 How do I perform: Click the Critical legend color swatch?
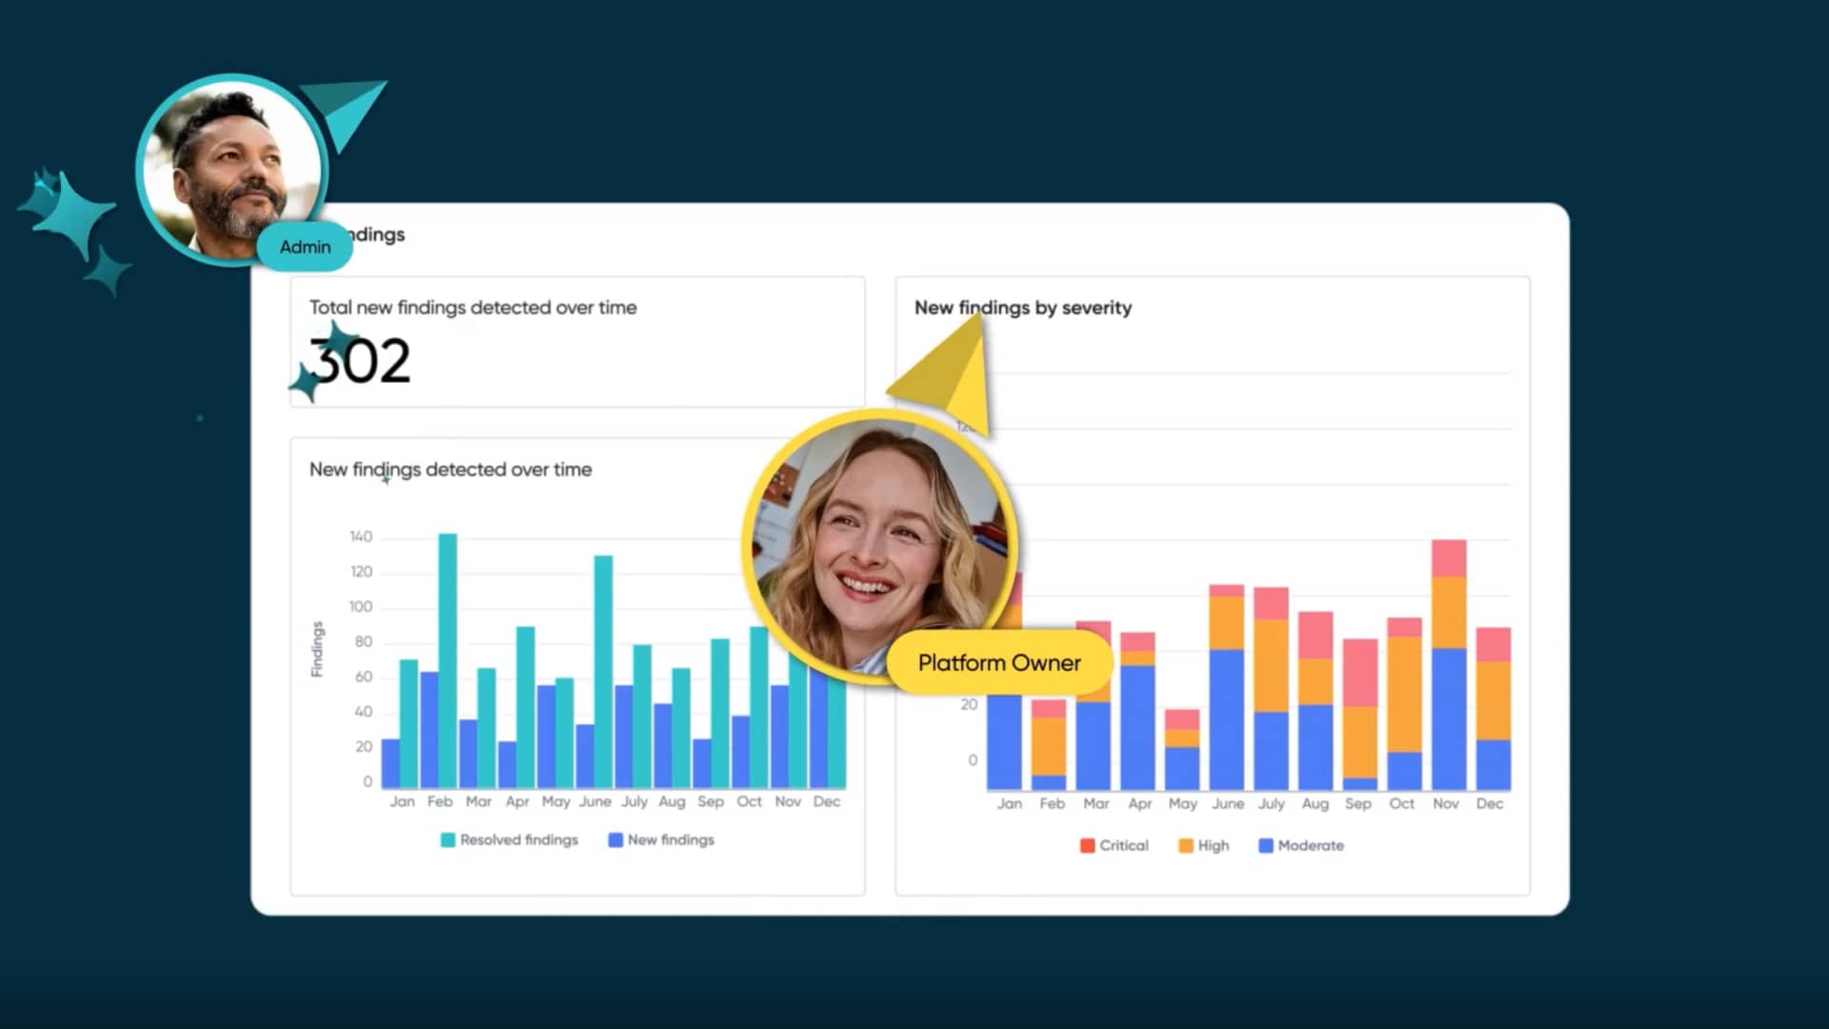click(1087, 845)
